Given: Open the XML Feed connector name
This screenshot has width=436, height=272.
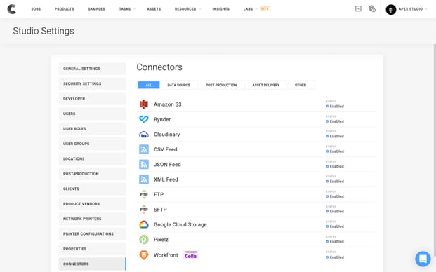Looking at the screenshot, I should coord(166,179).
